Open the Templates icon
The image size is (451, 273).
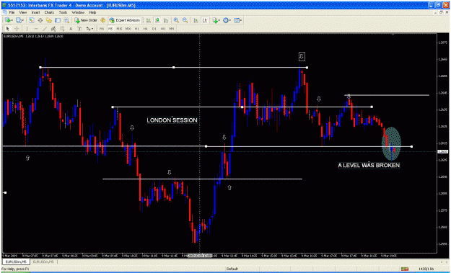click(x=237, y=20)
